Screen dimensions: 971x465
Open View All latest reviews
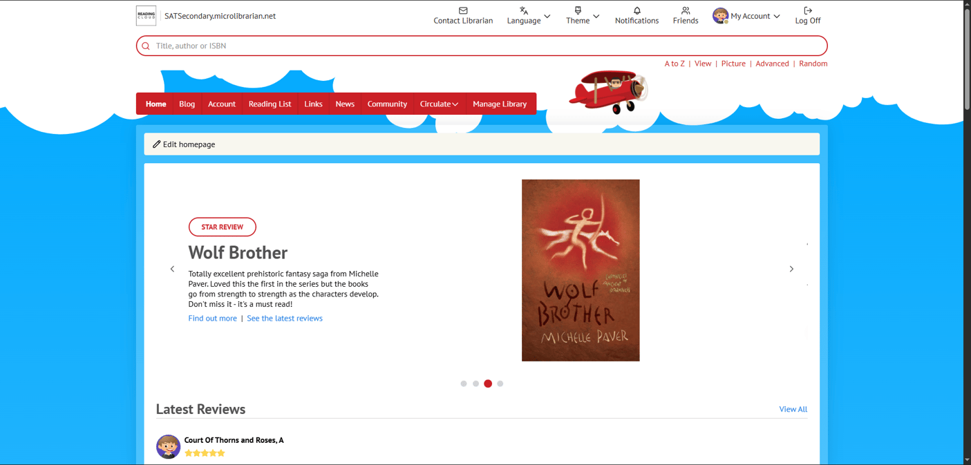click(792, 409)
